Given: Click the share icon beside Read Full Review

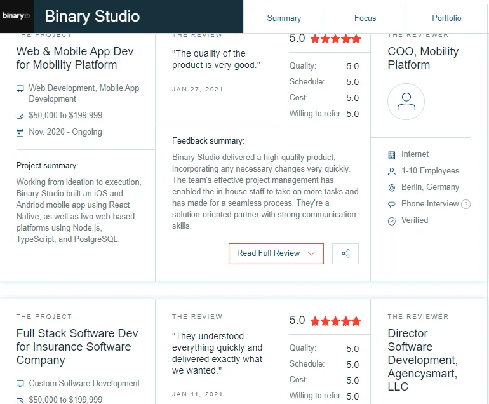Looking at the screenshot, I should tap(345, 253).
